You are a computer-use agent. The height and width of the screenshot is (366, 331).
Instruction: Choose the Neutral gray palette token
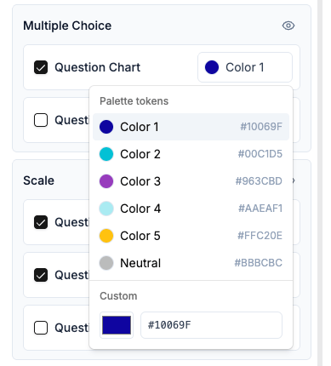pyautogui.click(x=191, y=263)
